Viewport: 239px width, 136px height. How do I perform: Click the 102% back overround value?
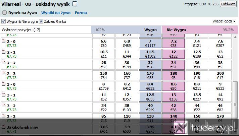pyautogui.click(x=100, y=30)
